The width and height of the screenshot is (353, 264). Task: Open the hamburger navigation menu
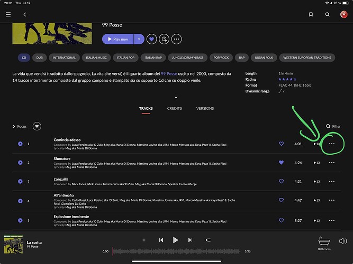[x=8, y=14]
